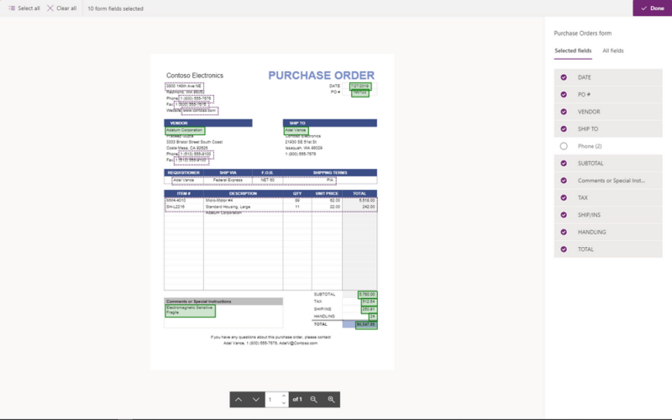Uncheck the PO # field checkbox
Screen dimensions: 672x420
pos(564,94)
